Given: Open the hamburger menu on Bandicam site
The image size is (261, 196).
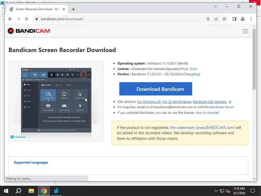Looking at the screenshot, I should pyautogui.click(x=245, y=31).
